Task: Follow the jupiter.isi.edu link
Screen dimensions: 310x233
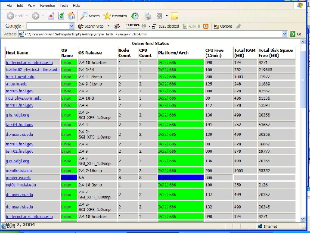Action: point(19,178)
